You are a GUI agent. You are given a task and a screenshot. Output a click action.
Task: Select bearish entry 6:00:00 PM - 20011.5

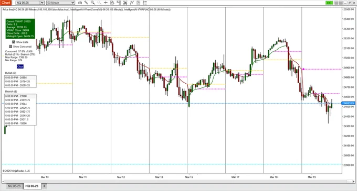(20, 119)
